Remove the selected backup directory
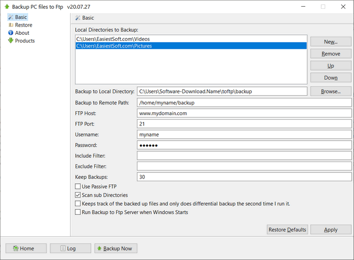The height and width of the screenshot is (260, 354). (x=331, y=54)
